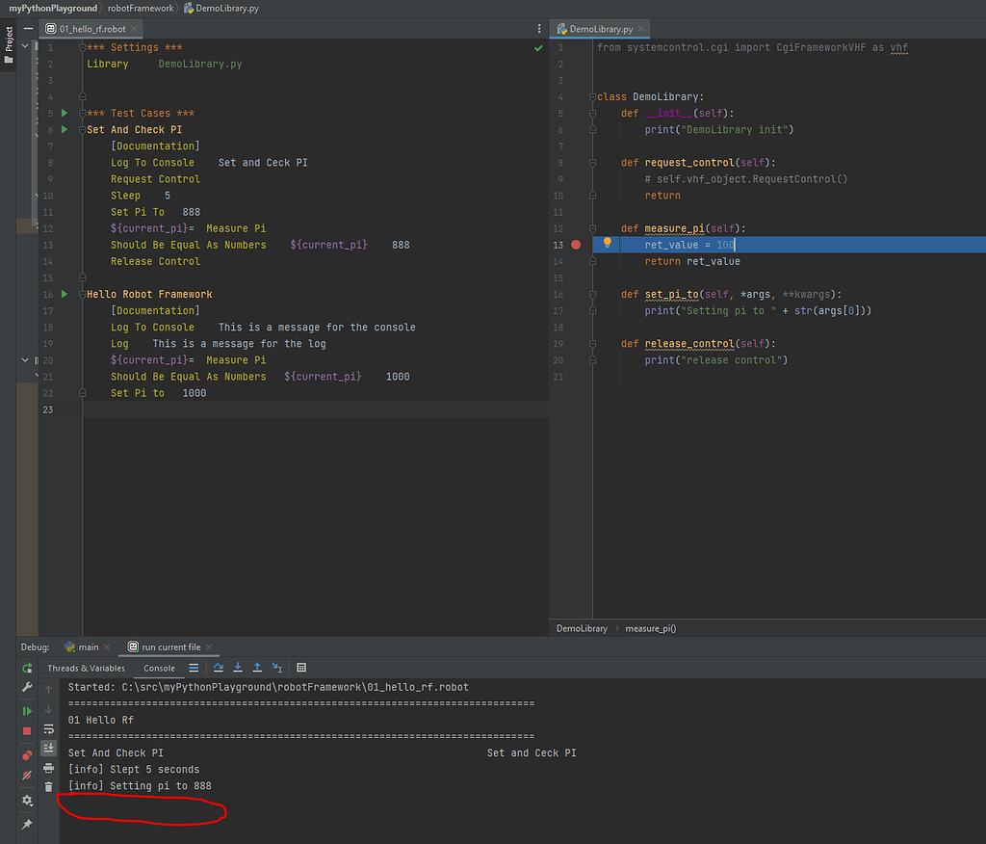Pin the Debug tool window
Image resolution: width=986 pixels, height=844 pixels.
click(x=27, y=825)
